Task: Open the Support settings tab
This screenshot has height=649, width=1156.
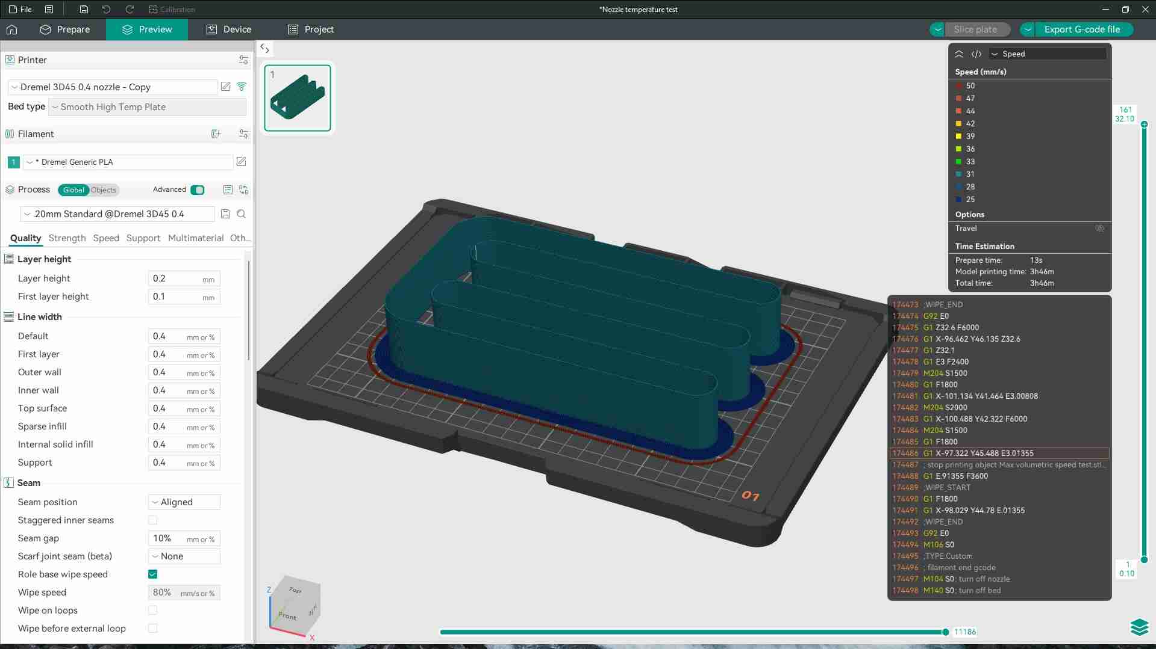Action: coord(143,238)
